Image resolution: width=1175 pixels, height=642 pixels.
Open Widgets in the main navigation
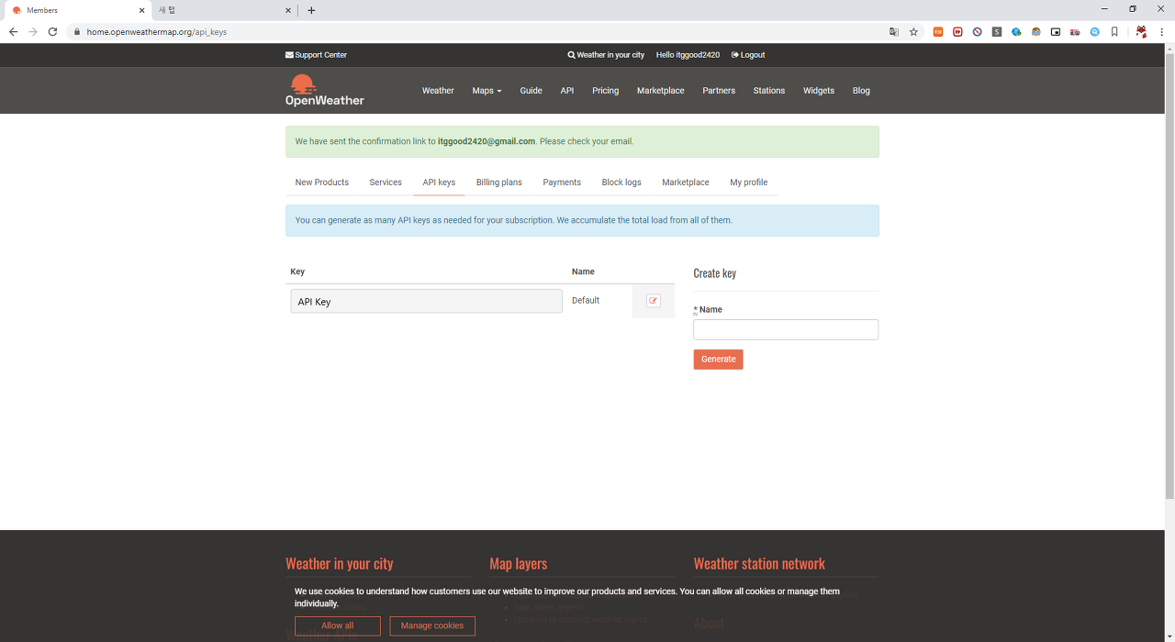coord(819,91)
